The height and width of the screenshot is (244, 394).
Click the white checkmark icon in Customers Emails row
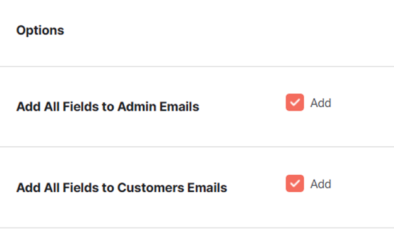(295, 183)
